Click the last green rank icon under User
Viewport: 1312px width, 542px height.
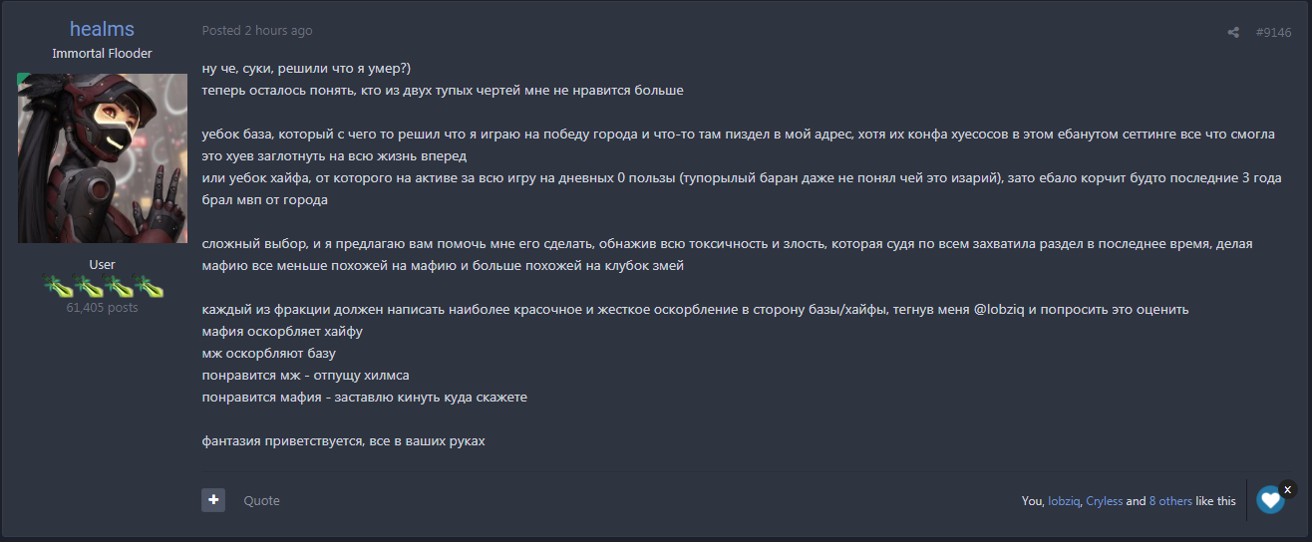coord(149,286)
